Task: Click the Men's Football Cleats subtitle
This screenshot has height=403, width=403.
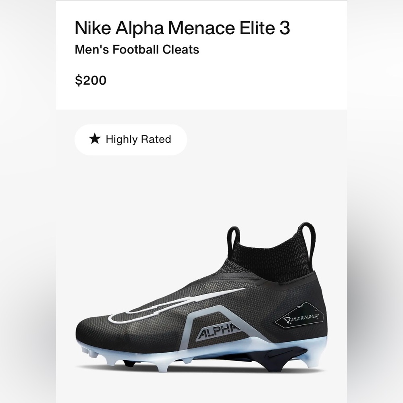Action: [136, 50]
